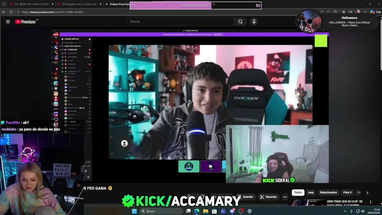
Task: Click the main video player area
Action: coord(191,106)
